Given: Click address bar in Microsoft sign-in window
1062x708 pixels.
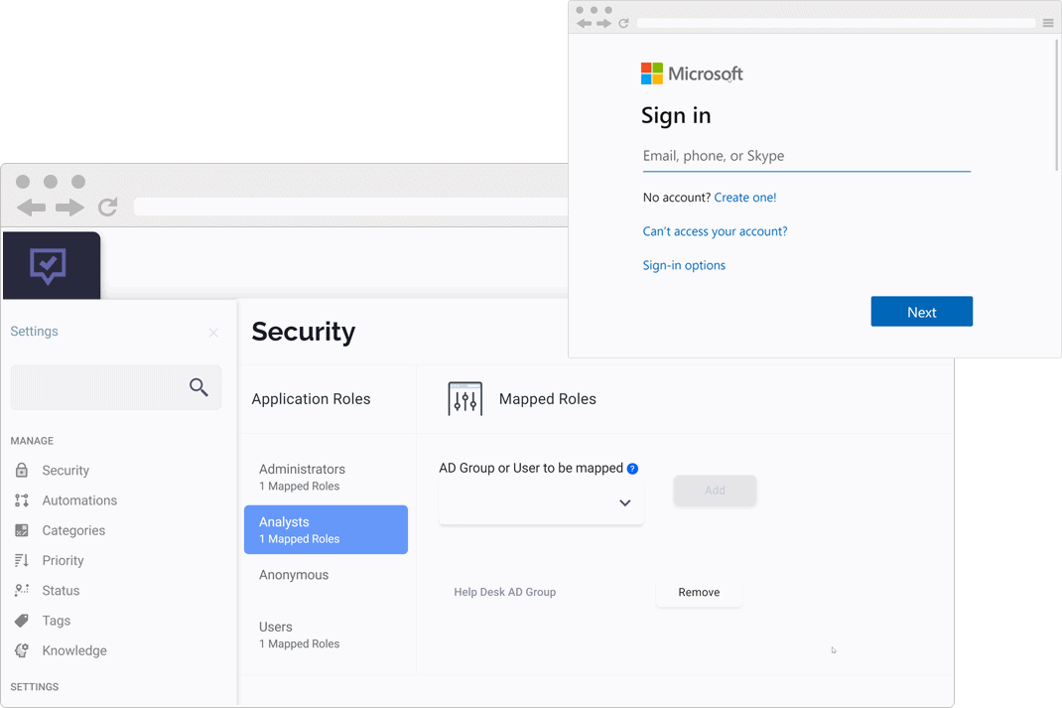Looking at the screenshot, I should coord(836,23).
